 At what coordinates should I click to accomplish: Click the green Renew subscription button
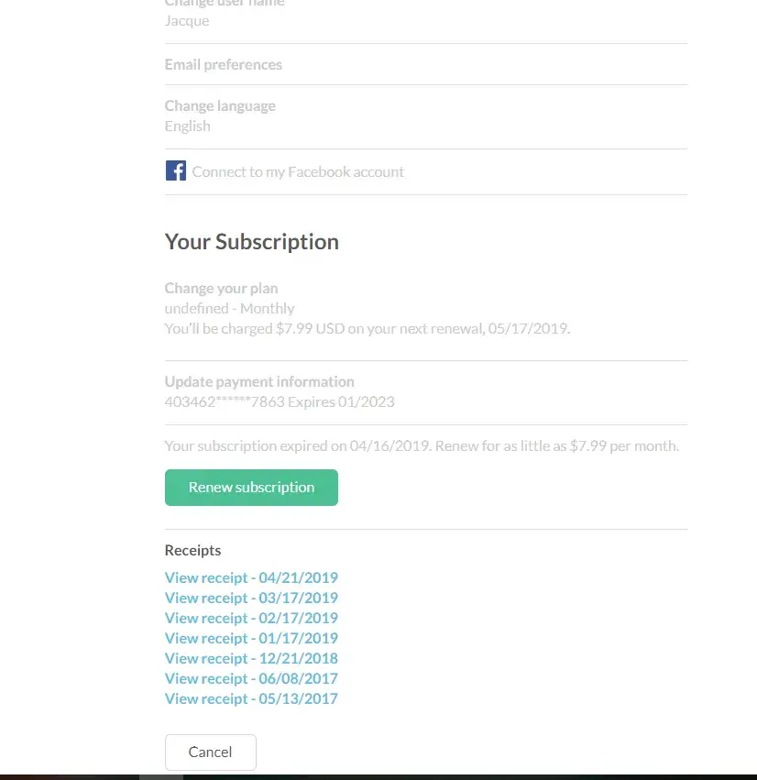251,488
